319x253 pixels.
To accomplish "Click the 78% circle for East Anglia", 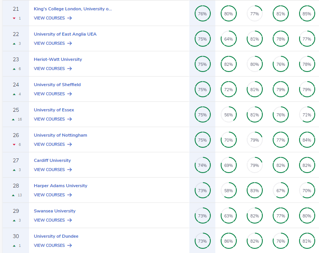I will click(x=281, y=39).
